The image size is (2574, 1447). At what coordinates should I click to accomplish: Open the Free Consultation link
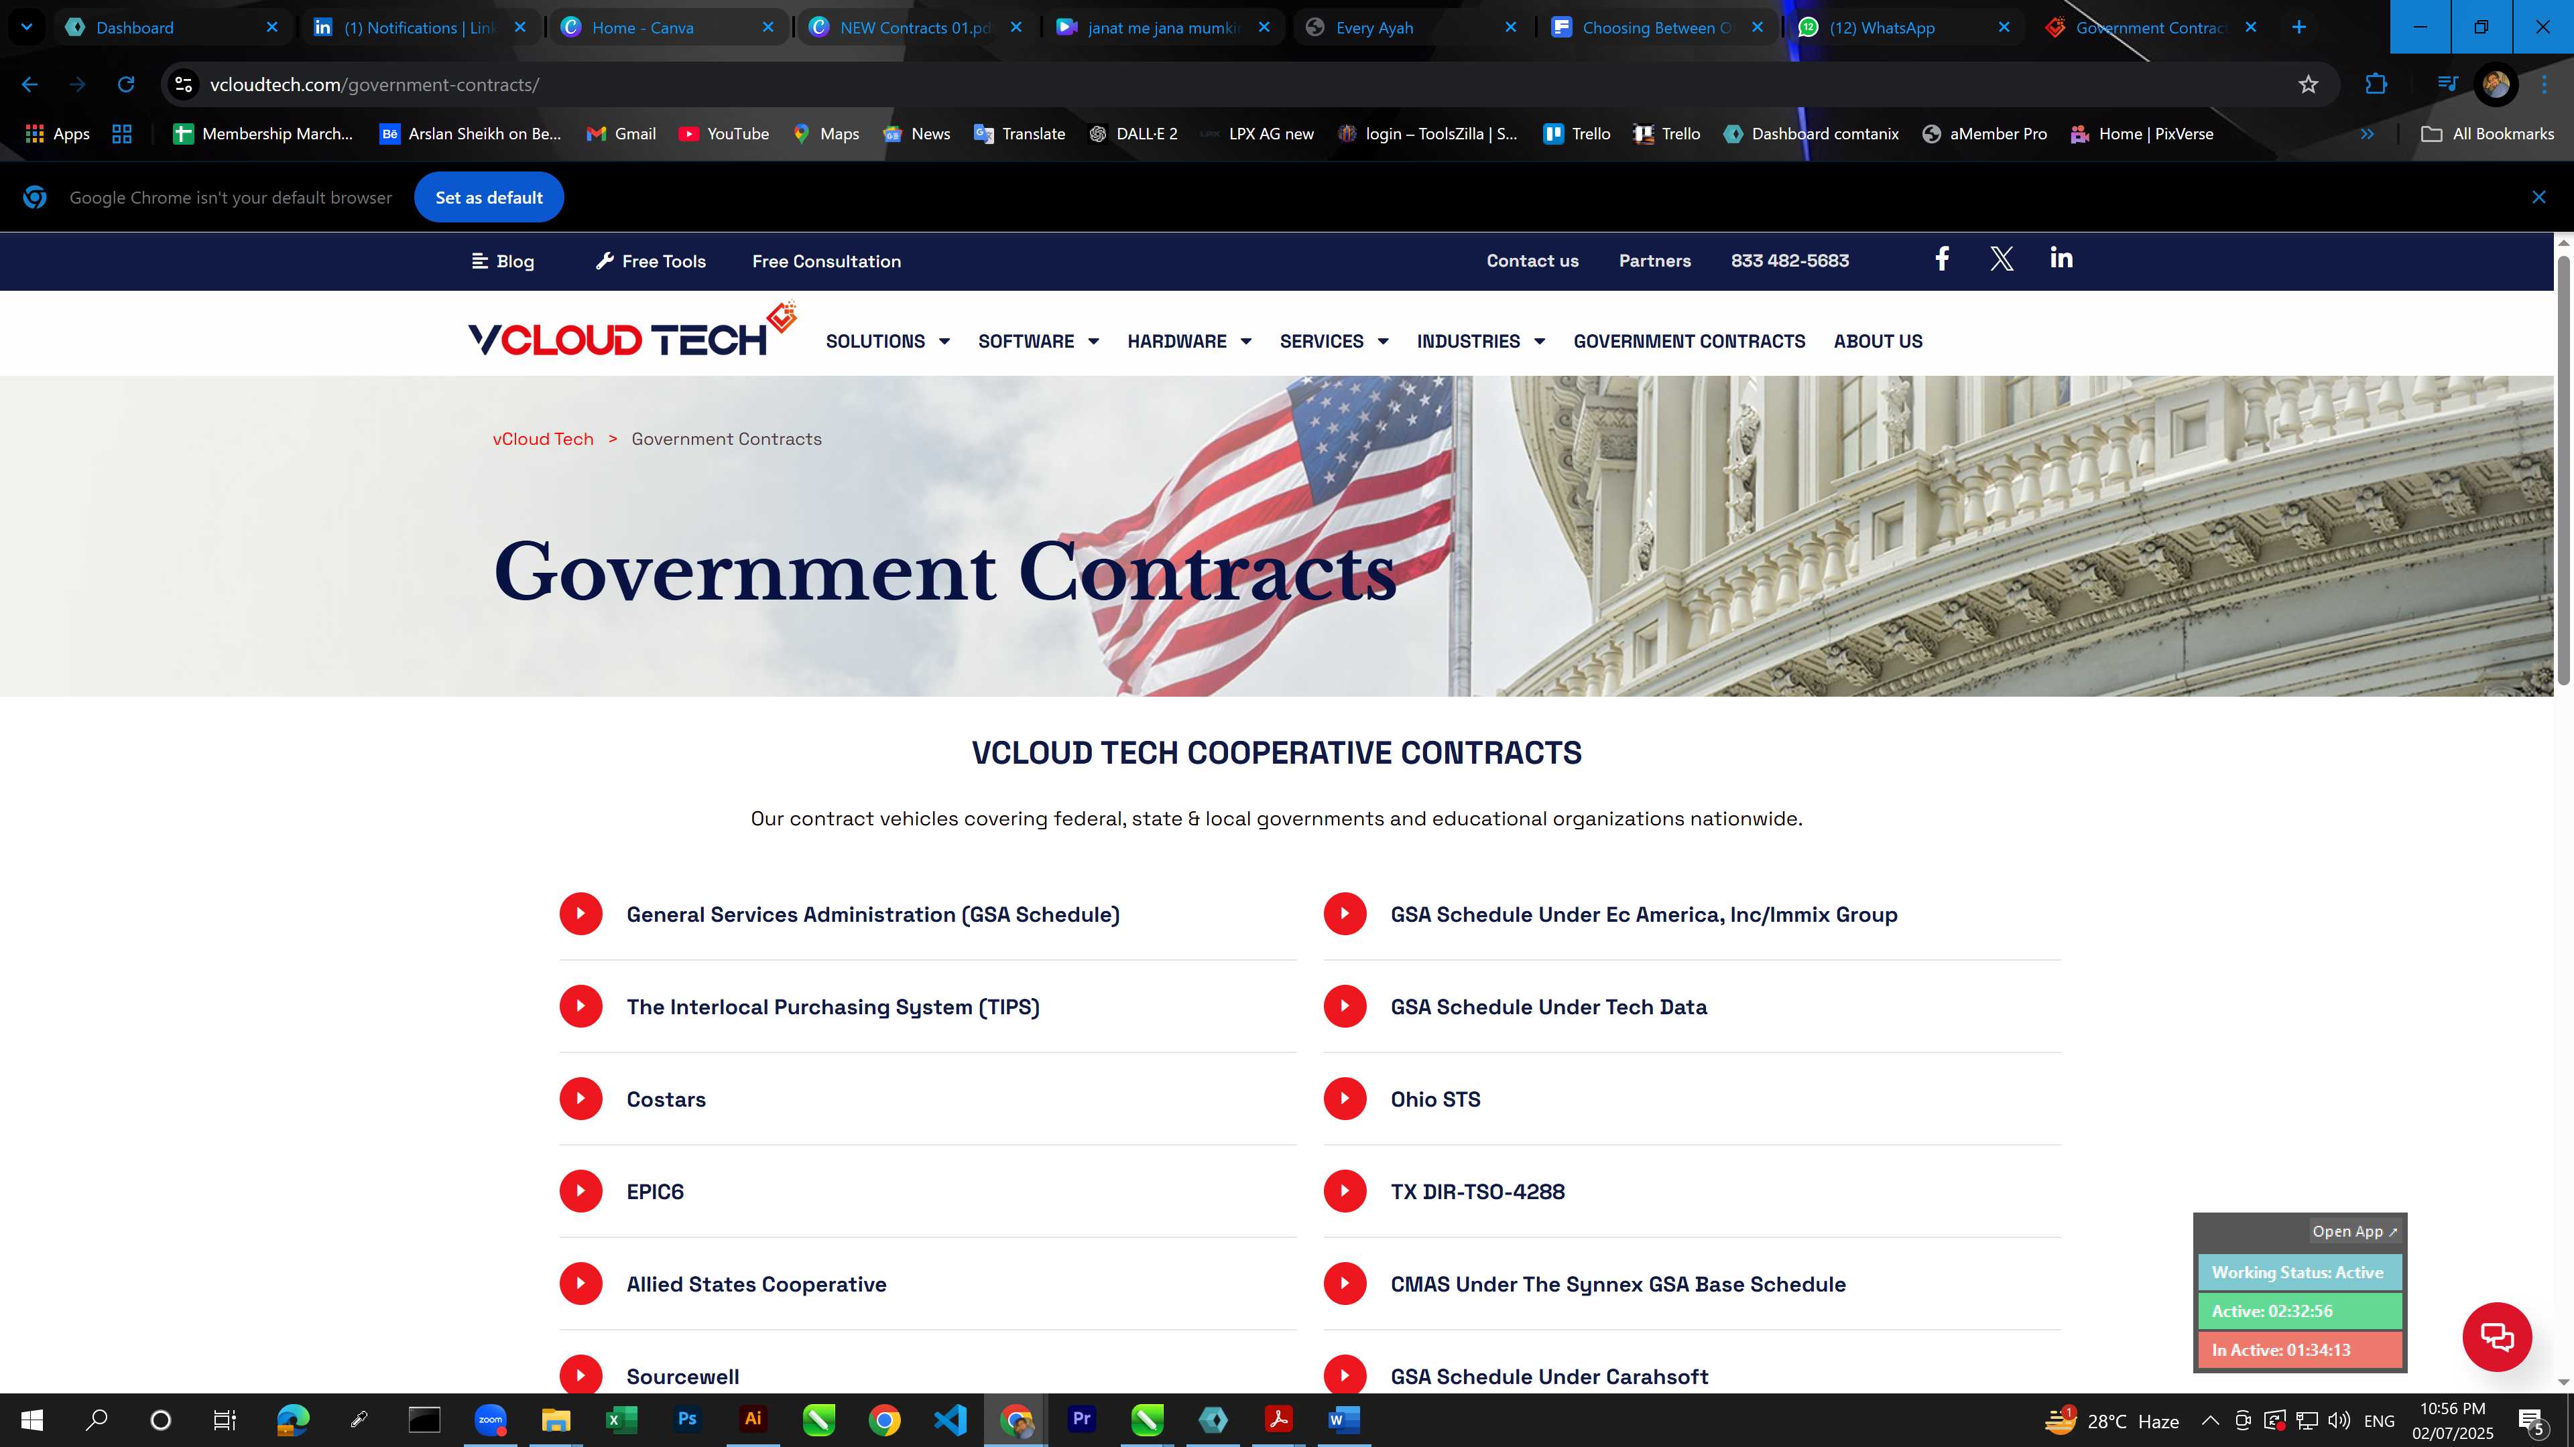tap(826, 261)
